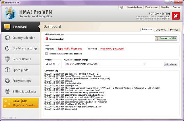Click the Billing & packages box icon
Image resolution: width=184 pixels, height=121 pixels.
click(x=7, y=91)
